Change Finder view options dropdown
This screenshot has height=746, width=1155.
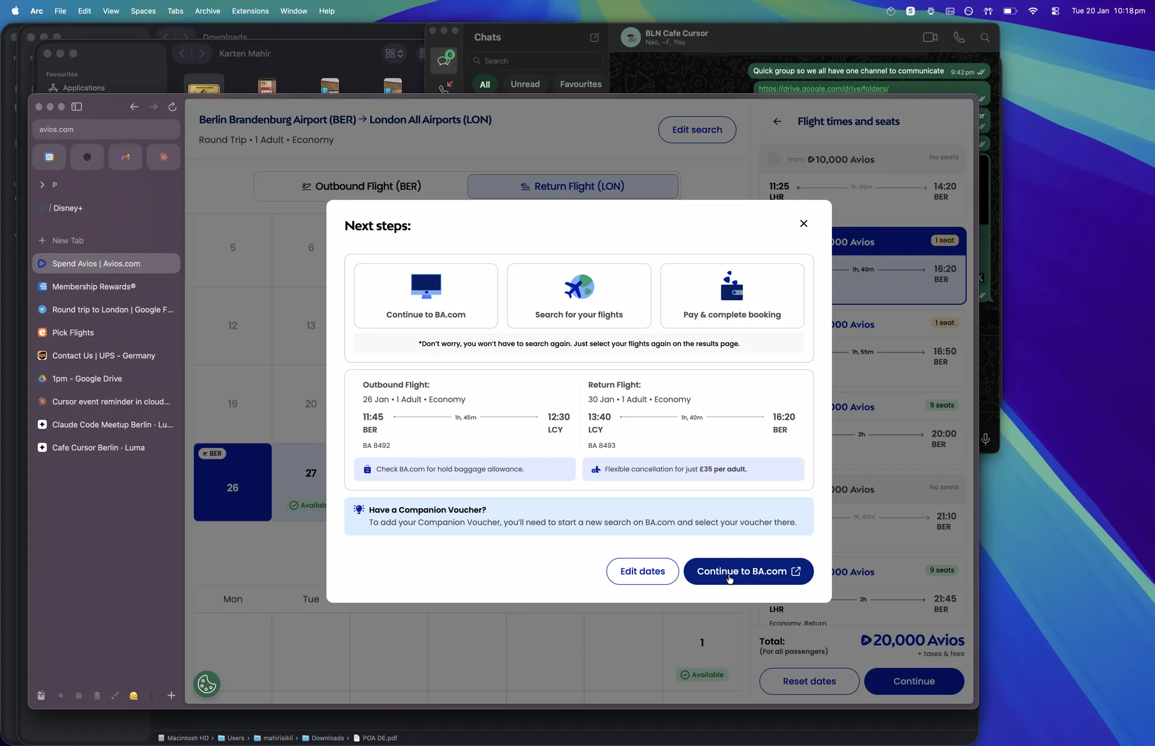tap(394, 53)
